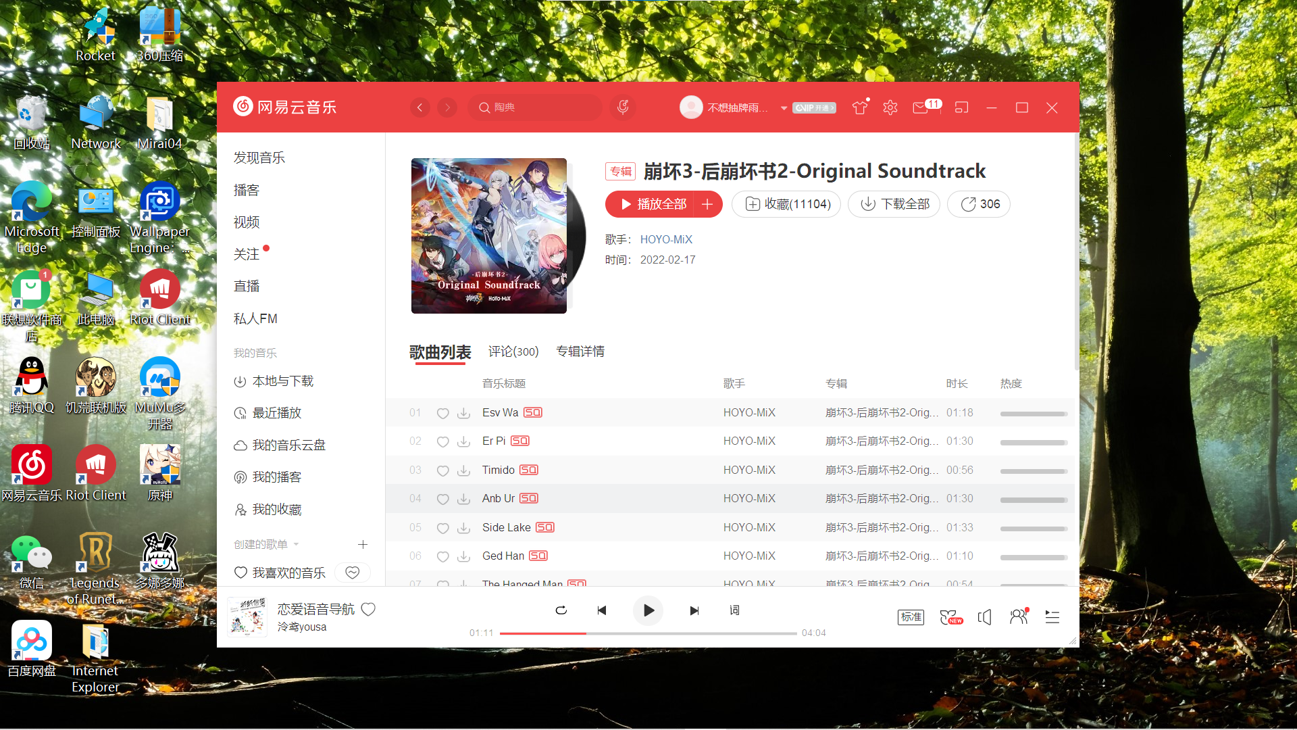Click the 下载全部 button
Screen dimensions: 1297x730
pos(894,204)
